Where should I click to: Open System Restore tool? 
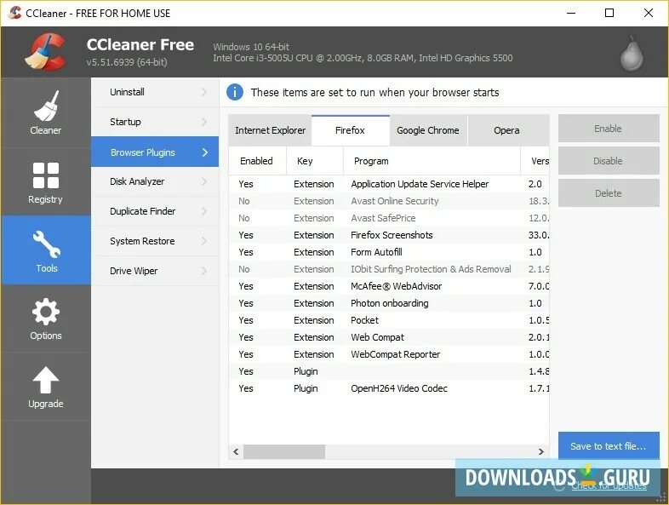(x=155, y=241)
